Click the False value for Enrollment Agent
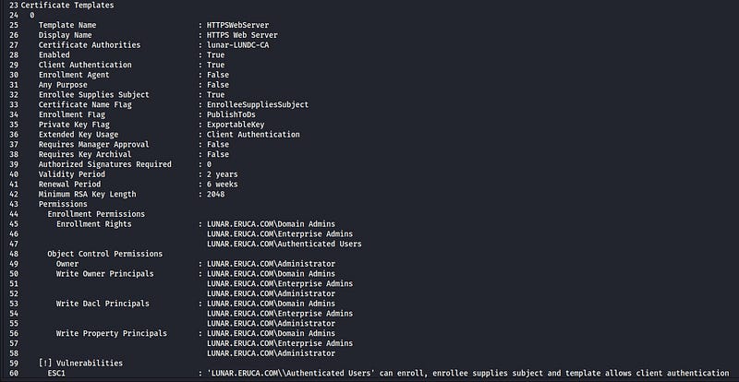The image size is (739, 382). tap(218, 75)
